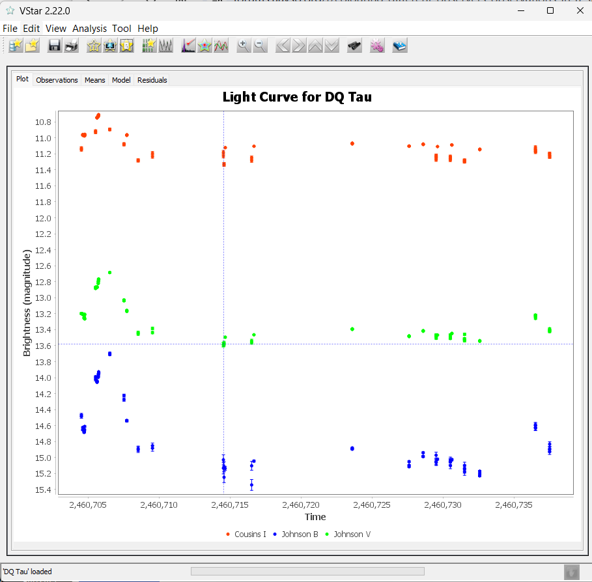Select green point at crosshair intersection
The height and width of the screenshot is (582, 592).
pos(223,344)
